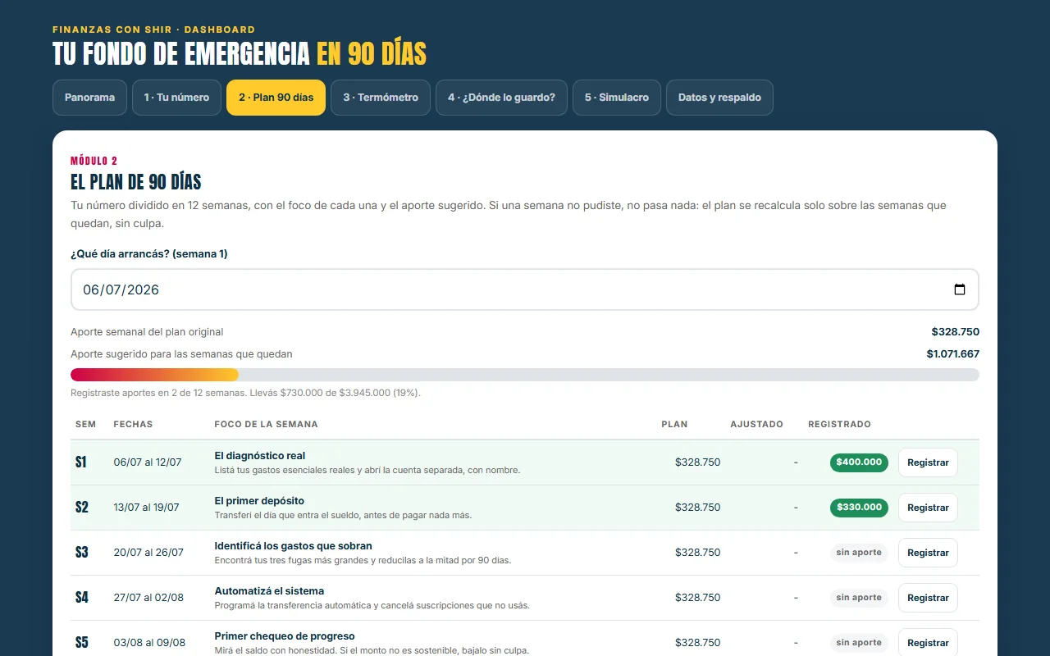The image size is (1050, 656).
Task: Click the 'Registraste aportes en 2 de 12 semanas' summary
Action: pos(245,393)
